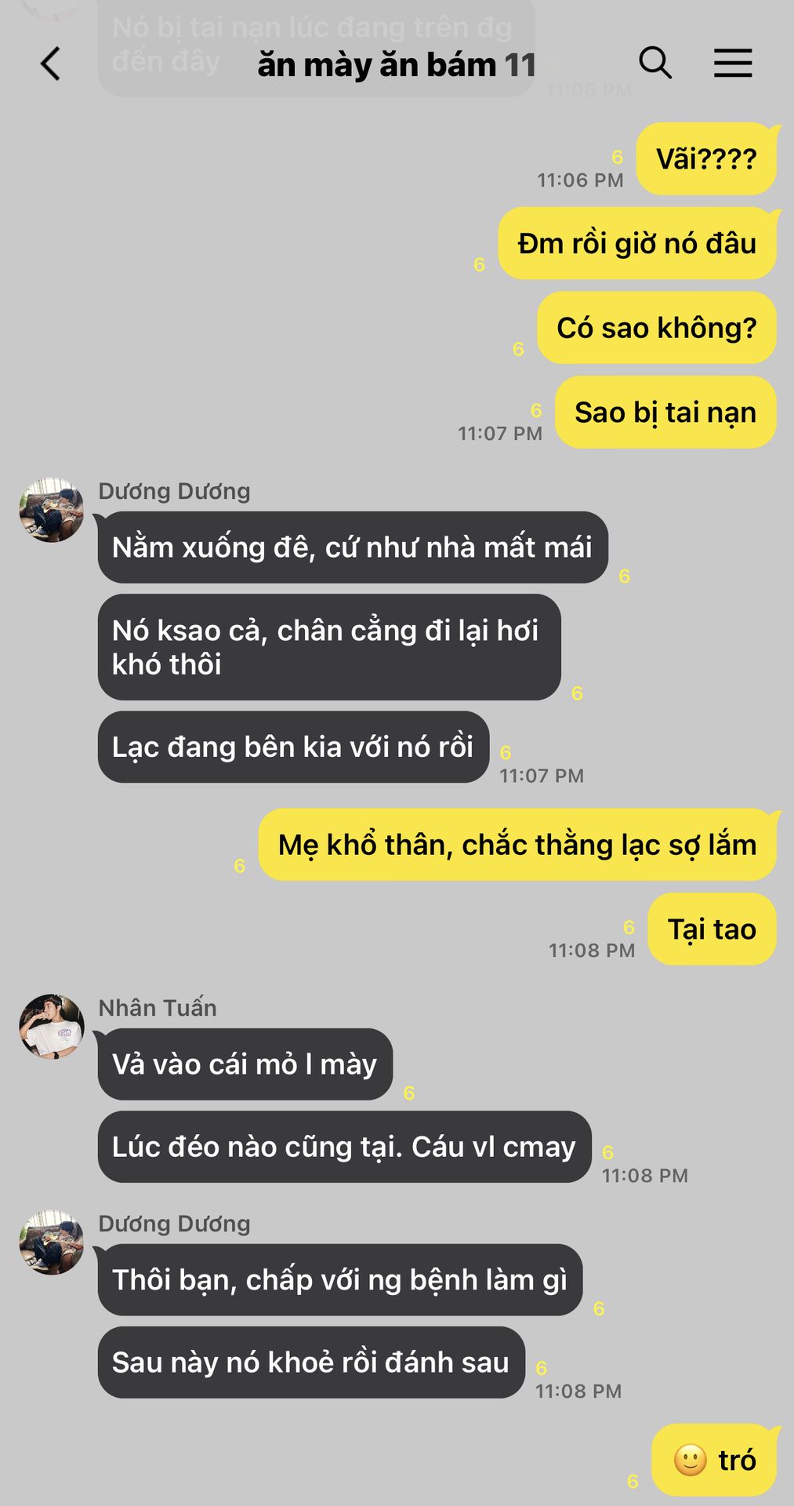Select message 'Vả vào cái mỏ l mày'
The height and width of the screenshot is (1506, 794).
245,1064
